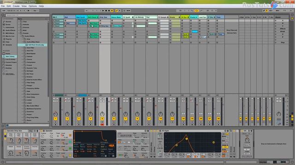
Task: Open the Create menu
Action: point(16,6)
